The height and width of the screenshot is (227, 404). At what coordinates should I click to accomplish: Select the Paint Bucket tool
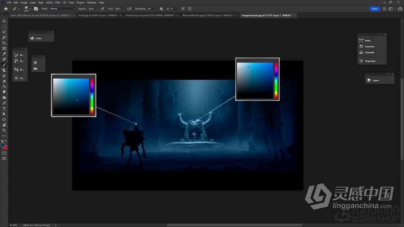(4, 87)
